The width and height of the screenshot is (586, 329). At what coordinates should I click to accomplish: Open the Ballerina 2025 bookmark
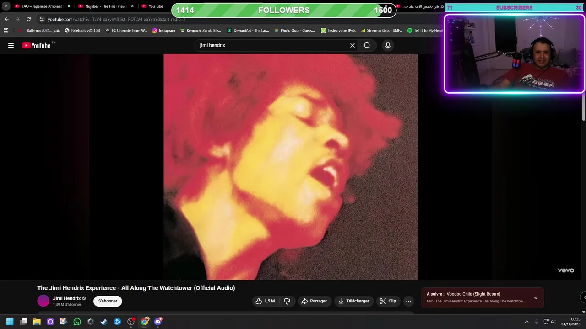click(x=38, y=31)
